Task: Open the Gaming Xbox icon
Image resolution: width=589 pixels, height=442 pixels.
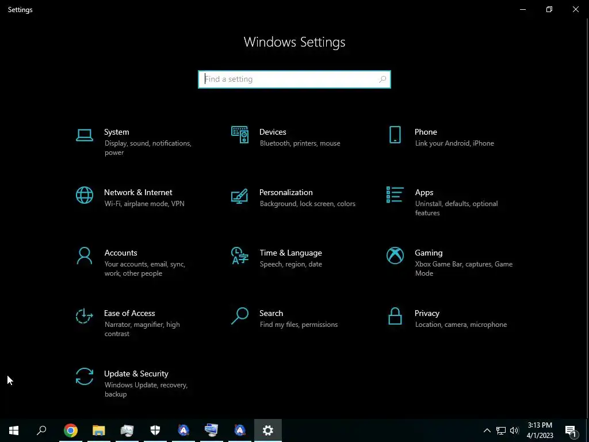Action: 395,256
